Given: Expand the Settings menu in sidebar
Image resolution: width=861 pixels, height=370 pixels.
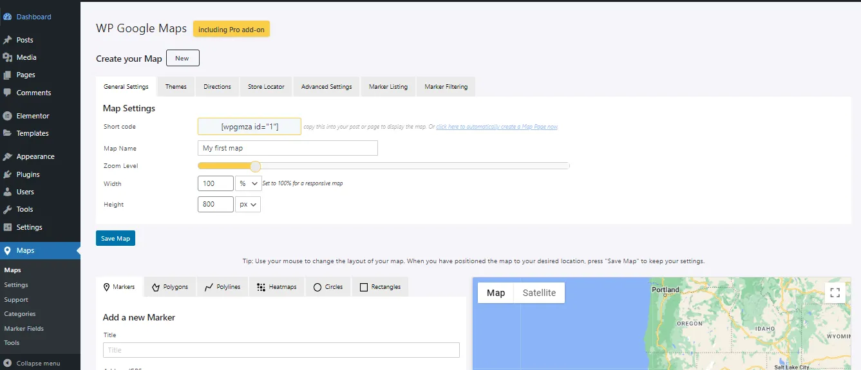Looking at the screenshot, I should point(29,227).
